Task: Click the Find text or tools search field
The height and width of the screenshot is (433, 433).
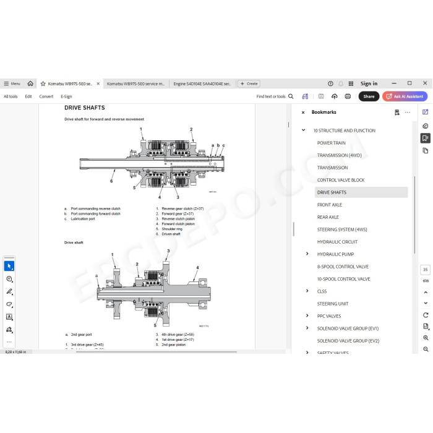Action: click(x=271, y=96)
